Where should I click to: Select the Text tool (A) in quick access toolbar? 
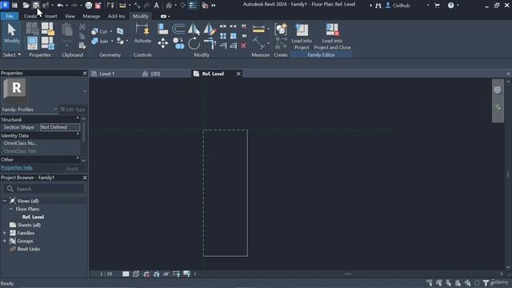tap(157, 6)
